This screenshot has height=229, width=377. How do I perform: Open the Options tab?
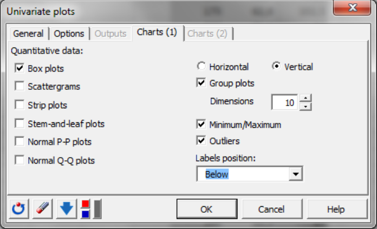tap(69, 34)
